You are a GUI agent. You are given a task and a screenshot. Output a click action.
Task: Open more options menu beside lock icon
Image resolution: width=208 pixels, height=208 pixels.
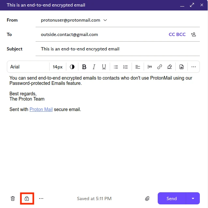pos(41,199)
